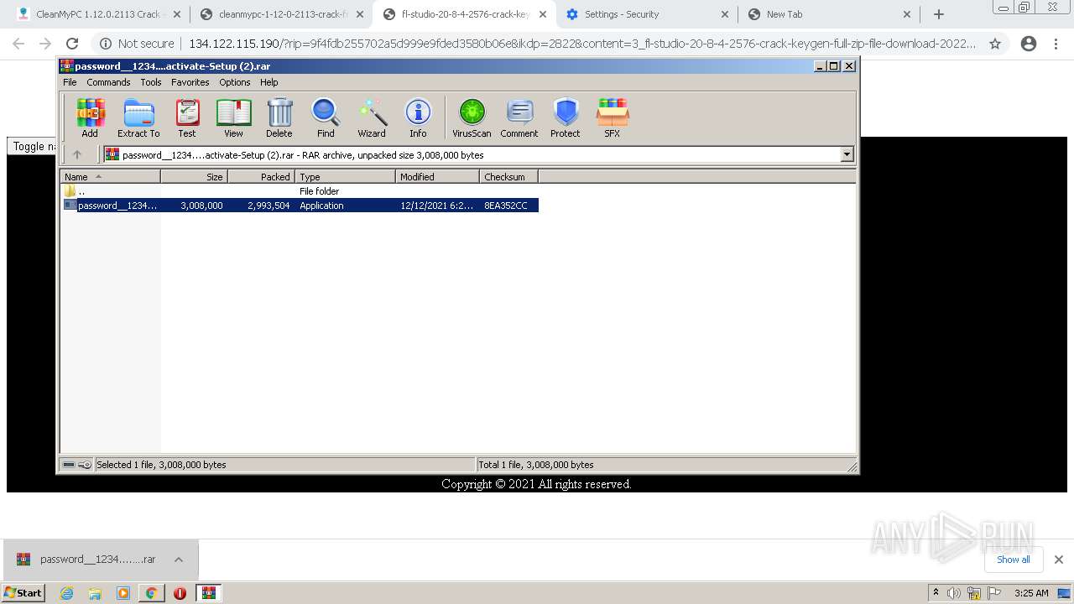Run VirusScan from the toolbar

472,117
